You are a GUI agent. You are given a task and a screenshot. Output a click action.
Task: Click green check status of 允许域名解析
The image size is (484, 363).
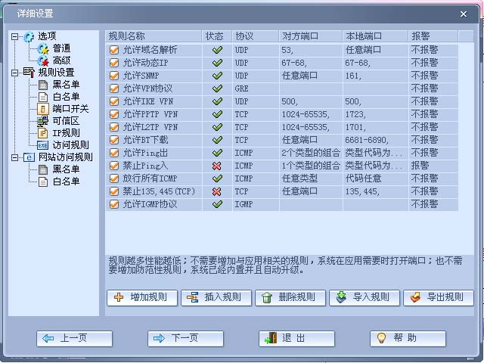tap(217, 50)
